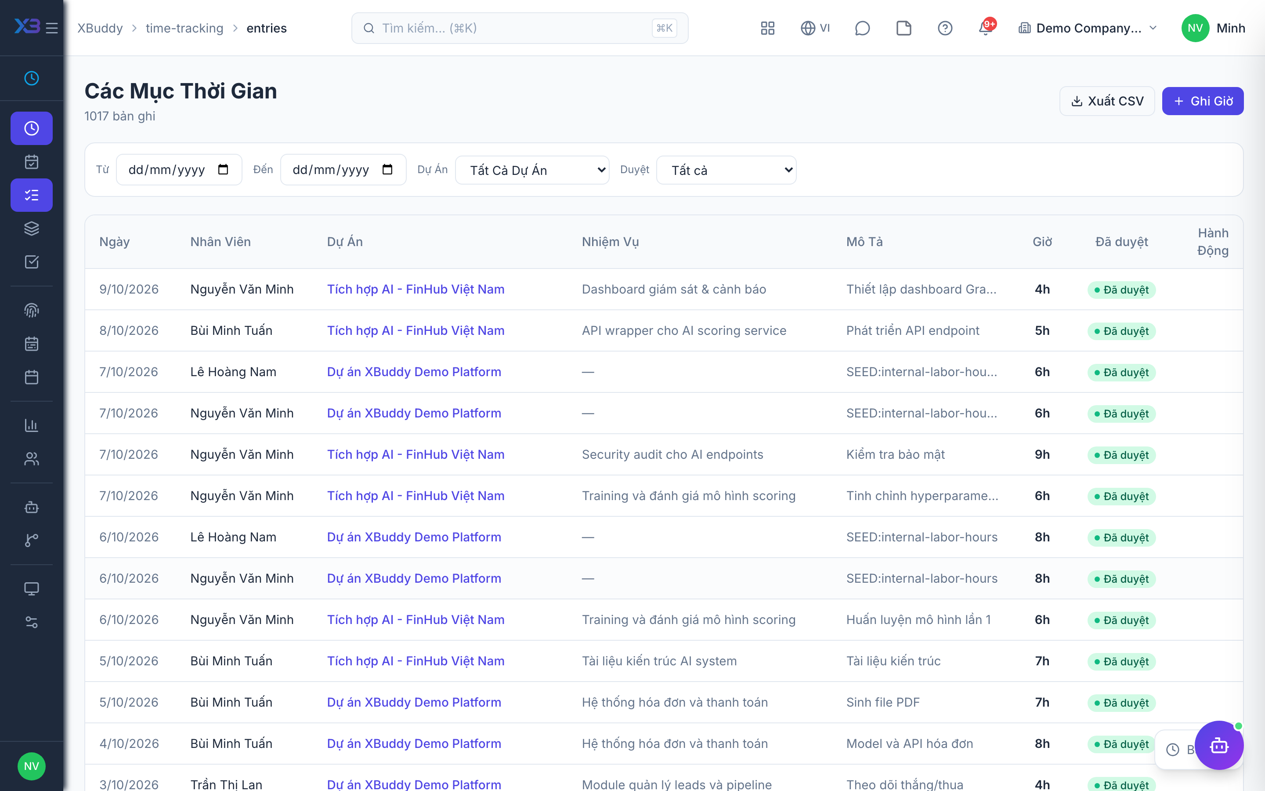Open the fingerprint attendance sidebar icon

[31, 310]
